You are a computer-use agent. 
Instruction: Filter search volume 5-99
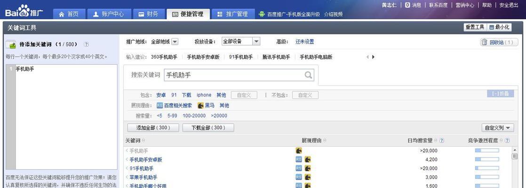click(172, 116)
